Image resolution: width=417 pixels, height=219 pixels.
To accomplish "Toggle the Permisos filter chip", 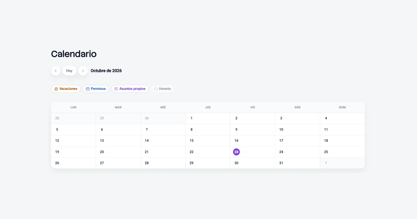I will click(x=96, y=89).
